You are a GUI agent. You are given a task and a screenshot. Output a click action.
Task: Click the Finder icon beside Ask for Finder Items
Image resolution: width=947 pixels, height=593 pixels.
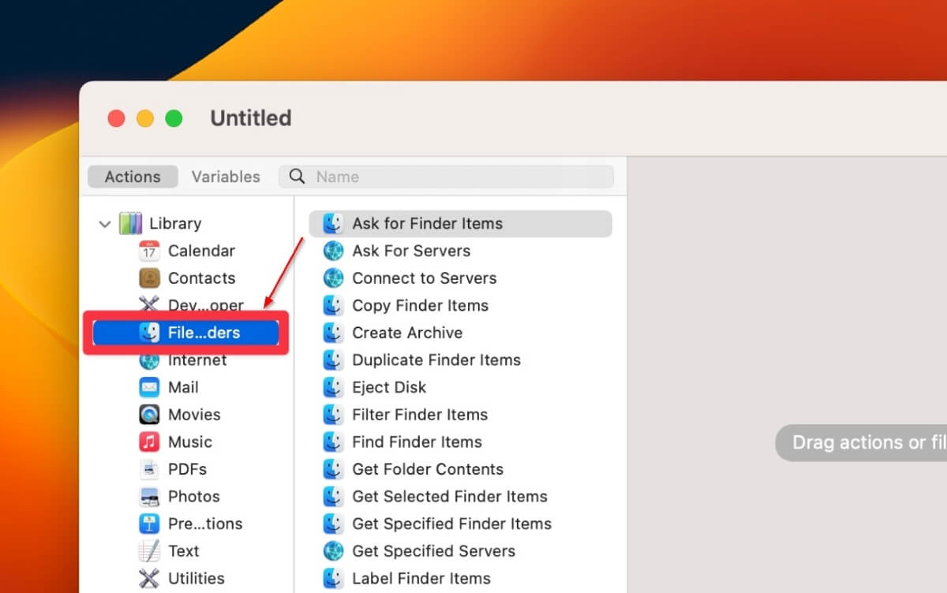pos(332,223)
